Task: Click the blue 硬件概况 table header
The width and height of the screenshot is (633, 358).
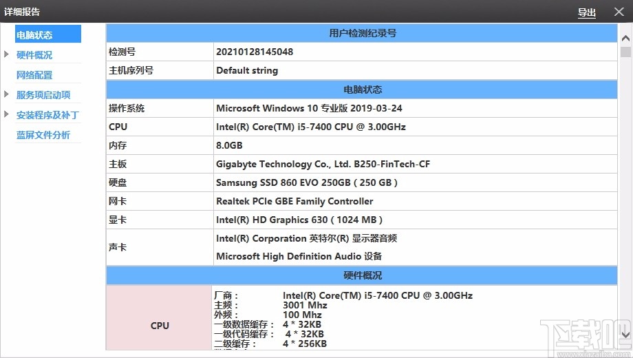Action: click(x=362, y=275)
